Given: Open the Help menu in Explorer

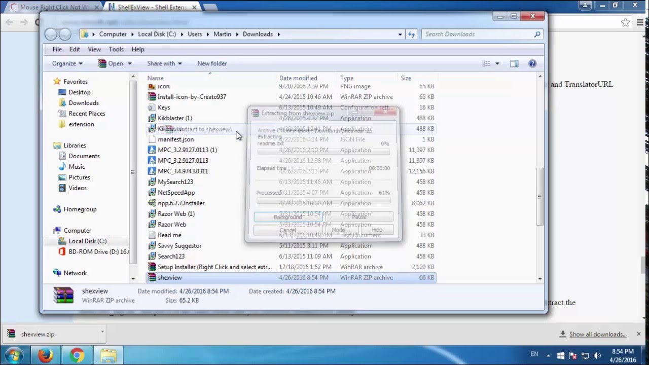Looking at the screenshot, I should 138,49.
